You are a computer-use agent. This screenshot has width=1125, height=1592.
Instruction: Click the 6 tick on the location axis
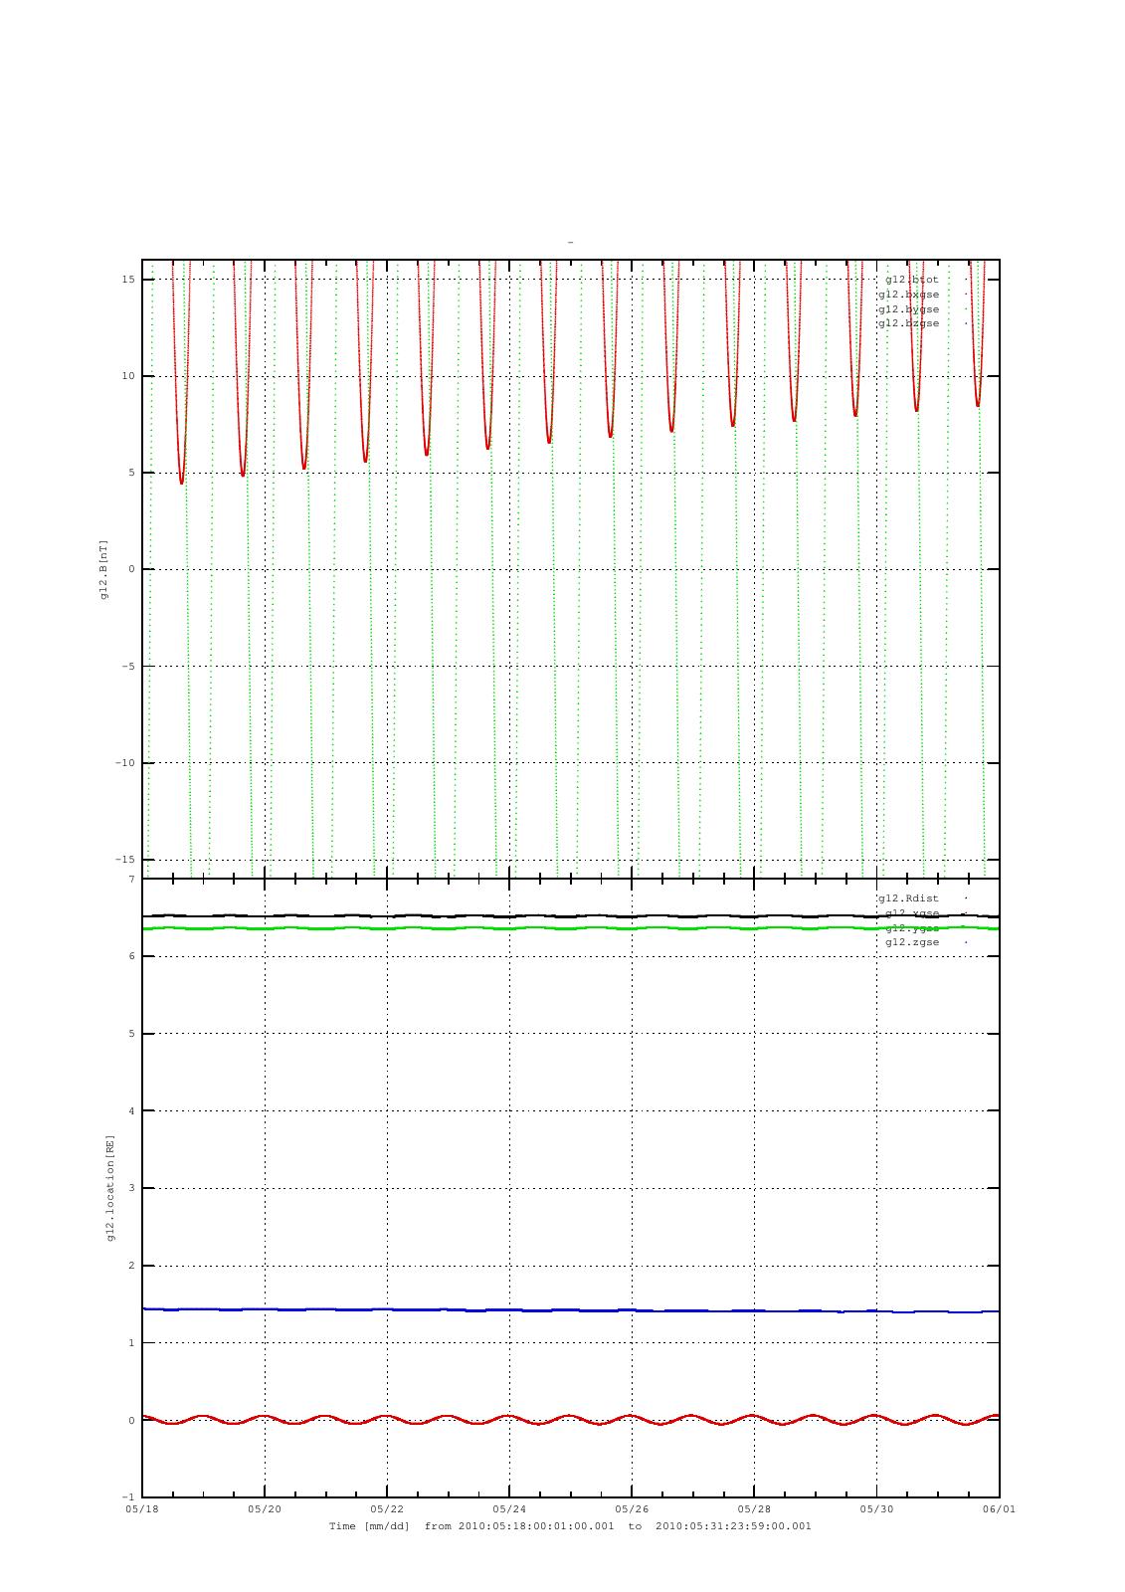click(x=131, y=956)
